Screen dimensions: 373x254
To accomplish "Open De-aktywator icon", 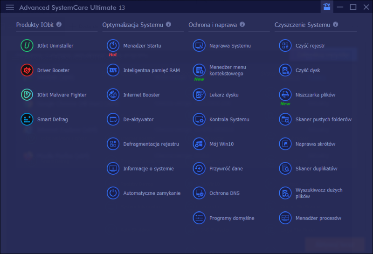I will (x=113, y=119).
